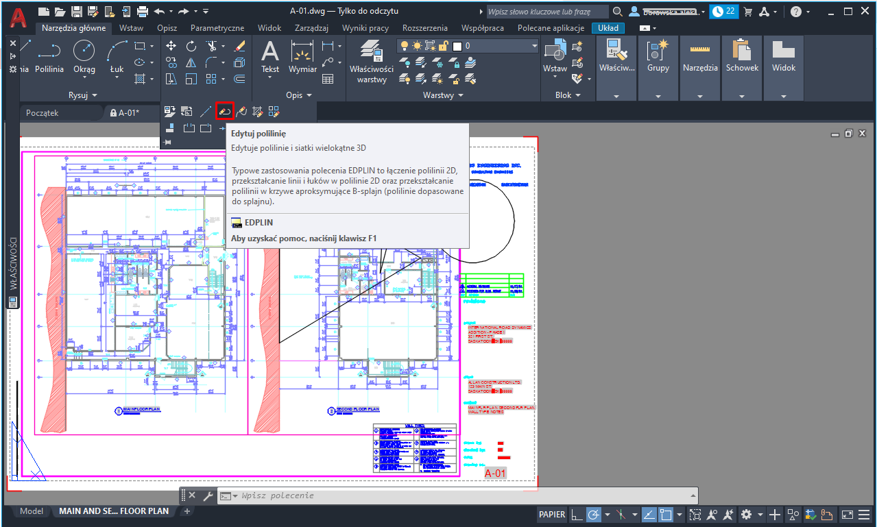This screenshot has width=877, height=527.
Task: Click the Plot printer icon
Action: [x=143, y=11]
